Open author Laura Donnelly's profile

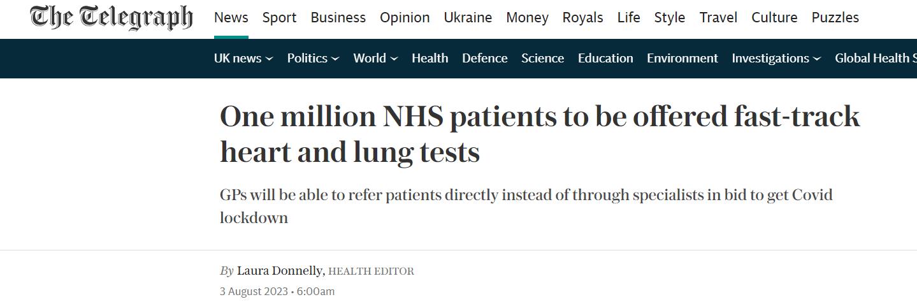(279, 271)
